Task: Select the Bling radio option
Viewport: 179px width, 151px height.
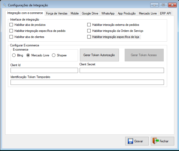Action: (x=14, y=55)
